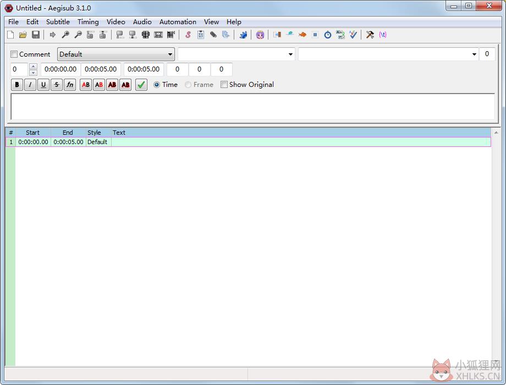This screenshot has height=385, width=506.
Task: Pick shadow color (fourth AB)
Action: (x=125, y=85)
